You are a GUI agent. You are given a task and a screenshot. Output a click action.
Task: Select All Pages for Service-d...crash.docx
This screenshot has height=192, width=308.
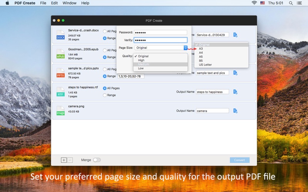[x=105, y=31]
